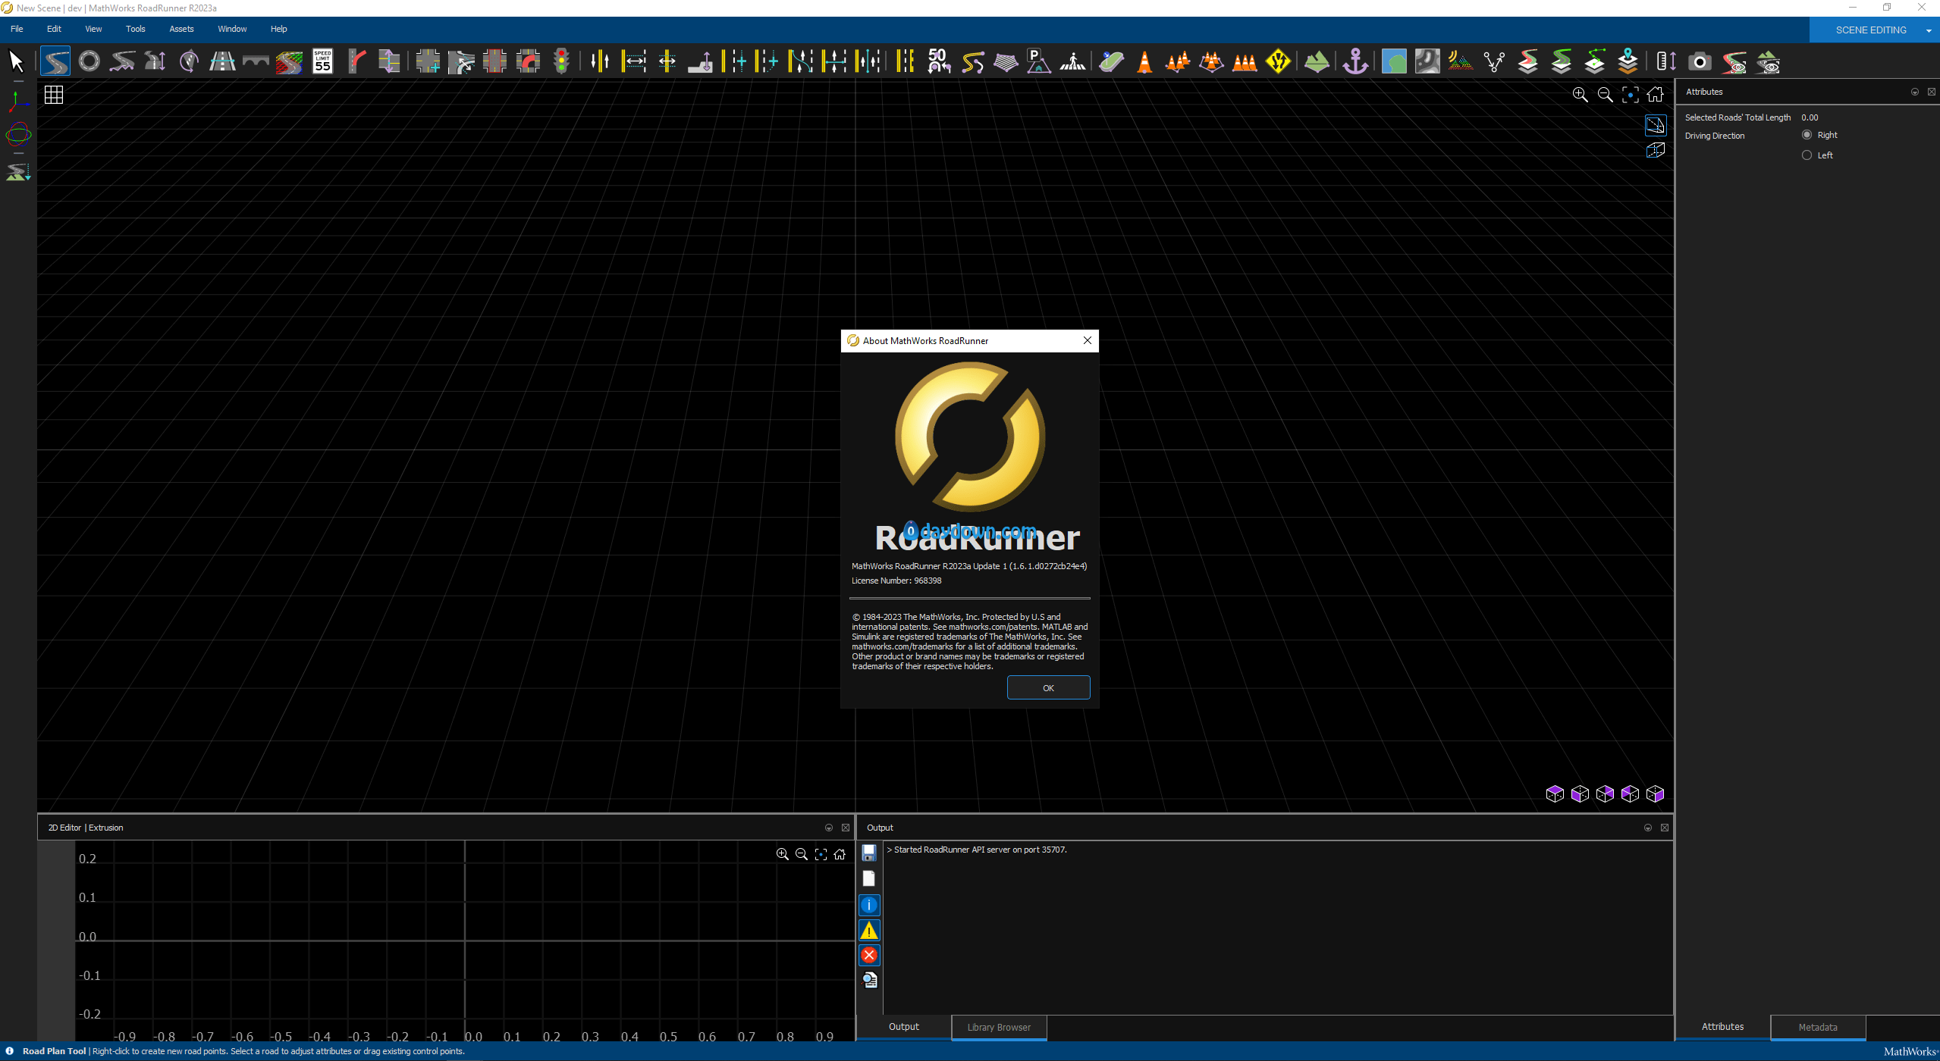This screenshot has width=1940, height=1061.
Task: Collapse the Attributes panel
Action: [x=1915, y=92]
